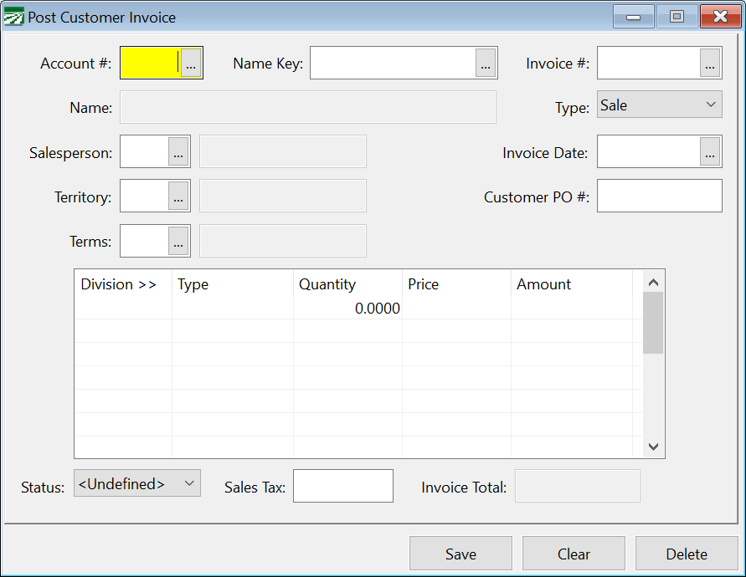The height and width of the screenshot is (577, 746).
Task: Click the grid's scroll up arrow
Action: coord(654,282)
